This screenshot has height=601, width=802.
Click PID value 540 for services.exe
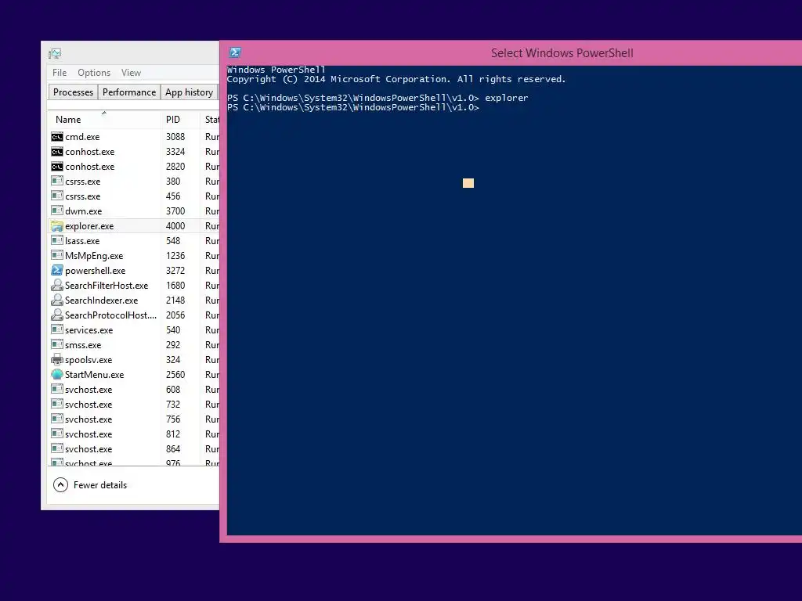coord(173,330)
